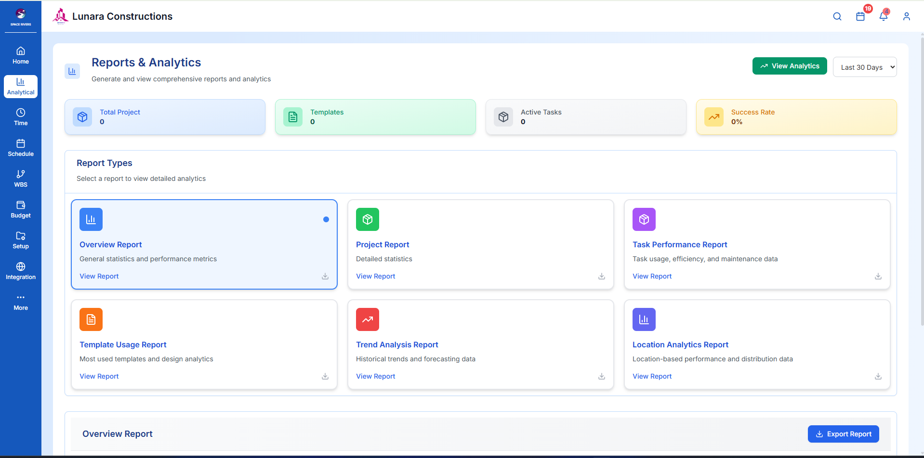The image size is (924, 458).
Task: Open the notifications bell icon
Action: click(x=884, y=16)
